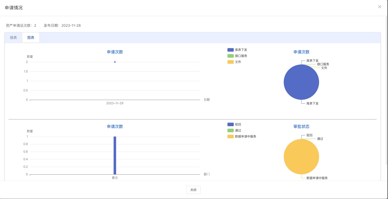
Task: Click the line chart's 申请次数 title
Action: pyautogui.click(x=115, y=52)
